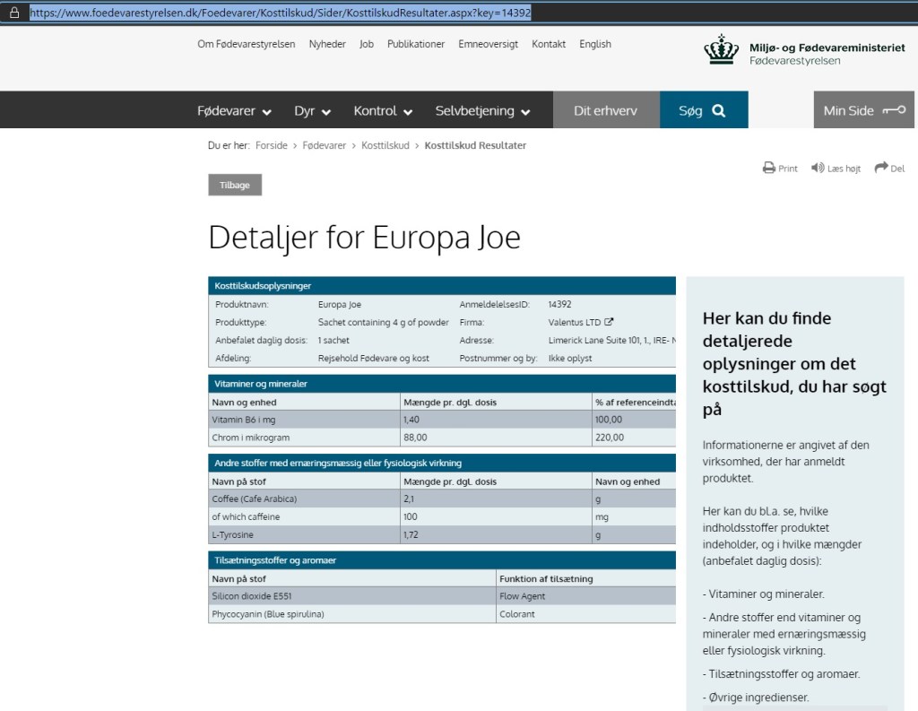This screenshot has height=711, width=918.
Task: Expand the Selvbetjening dropdown menu
Action: [482, 110]
